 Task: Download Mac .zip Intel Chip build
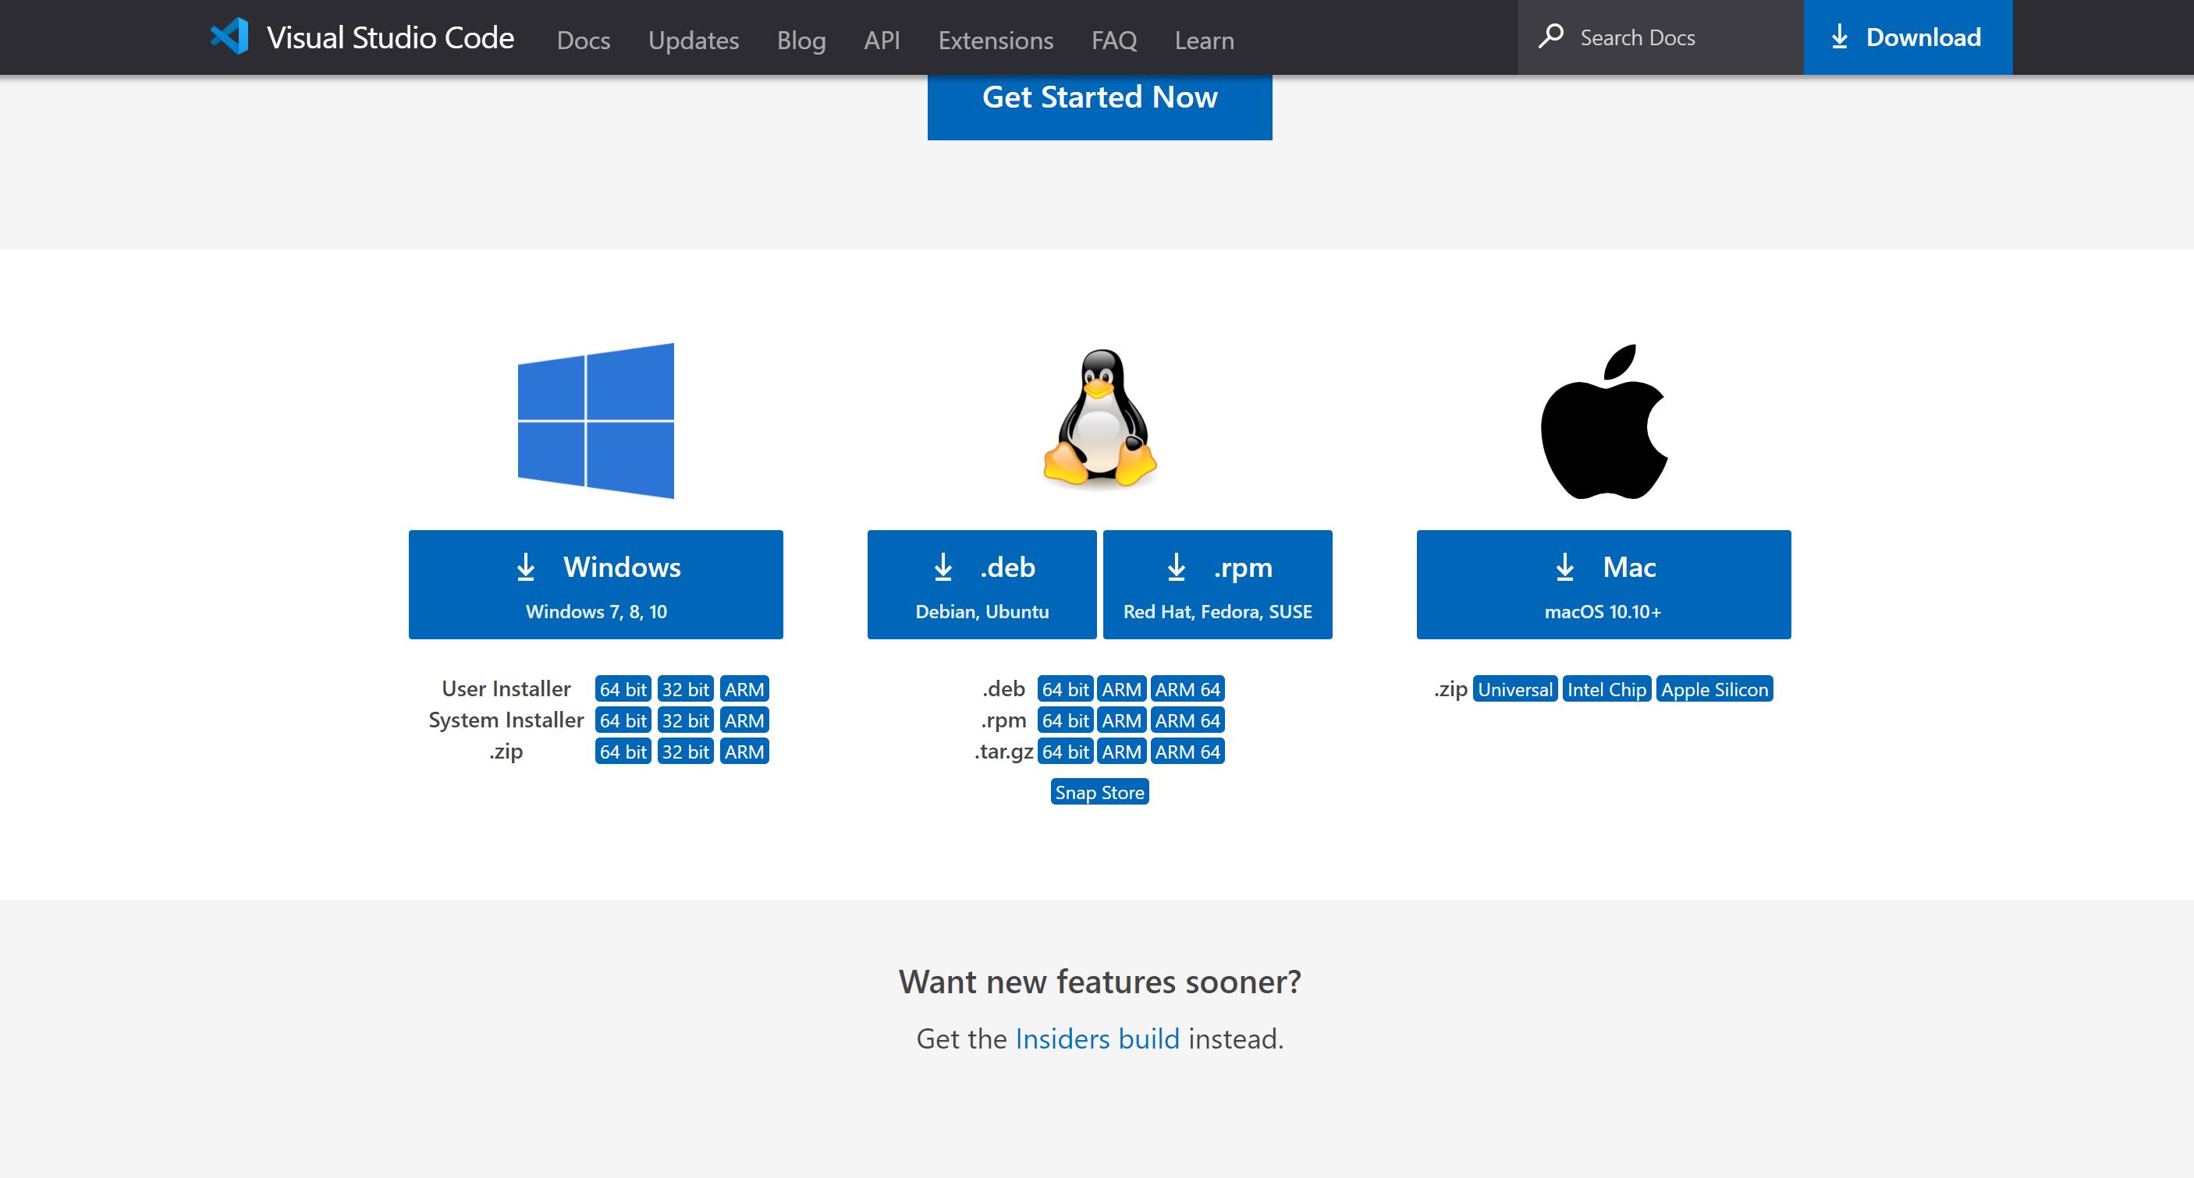click(x=1607, y=688)
